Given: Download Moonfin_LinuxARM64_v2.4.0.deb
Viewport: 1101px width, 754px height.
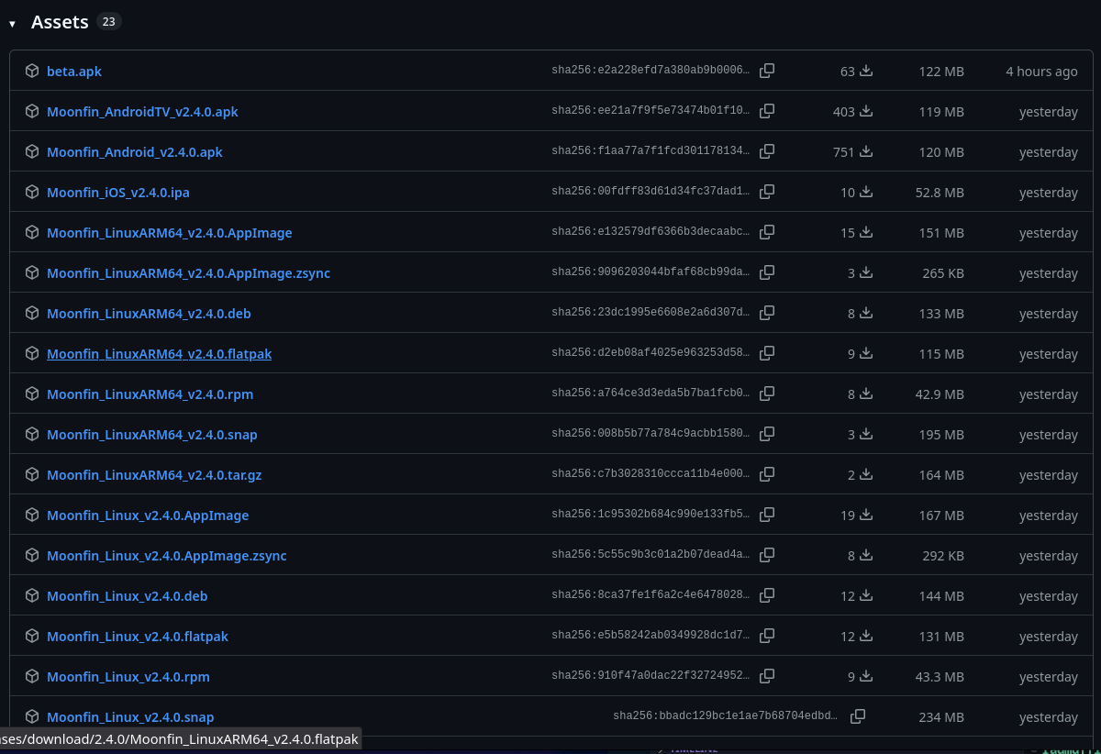Looking at the screenshot, I should pos(149,314).
